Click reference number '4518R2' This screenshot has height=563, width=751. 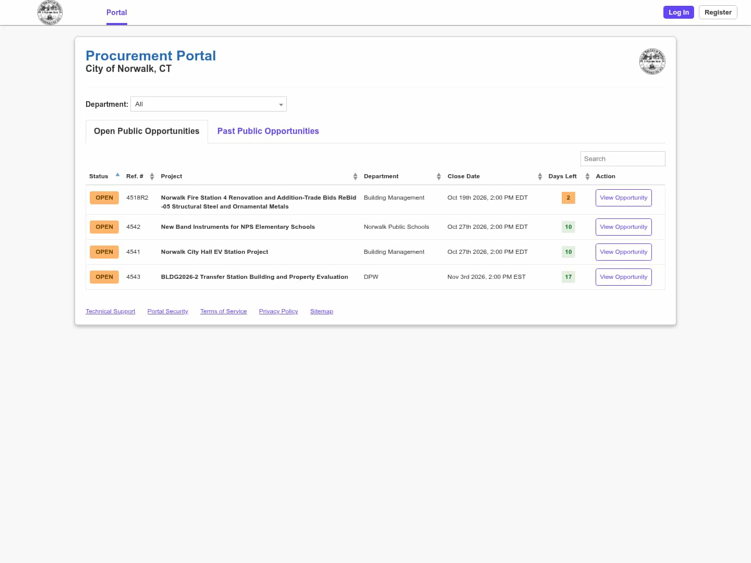click(x=137, y=198)
